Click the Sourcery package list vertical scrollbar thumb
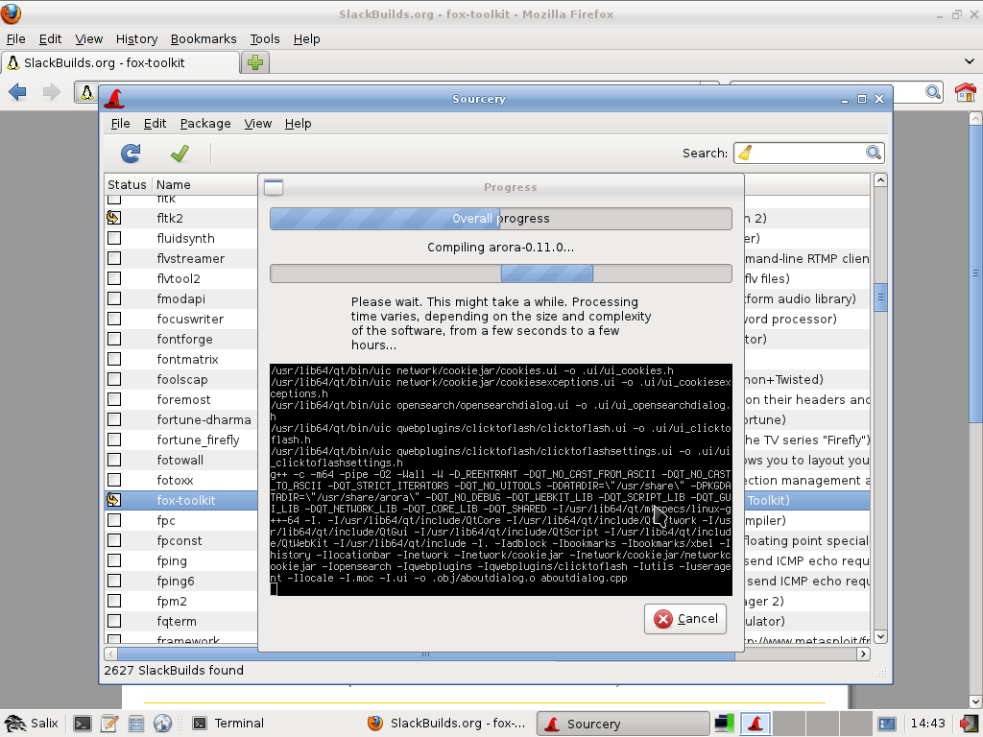983x737 pixels. 880,297
